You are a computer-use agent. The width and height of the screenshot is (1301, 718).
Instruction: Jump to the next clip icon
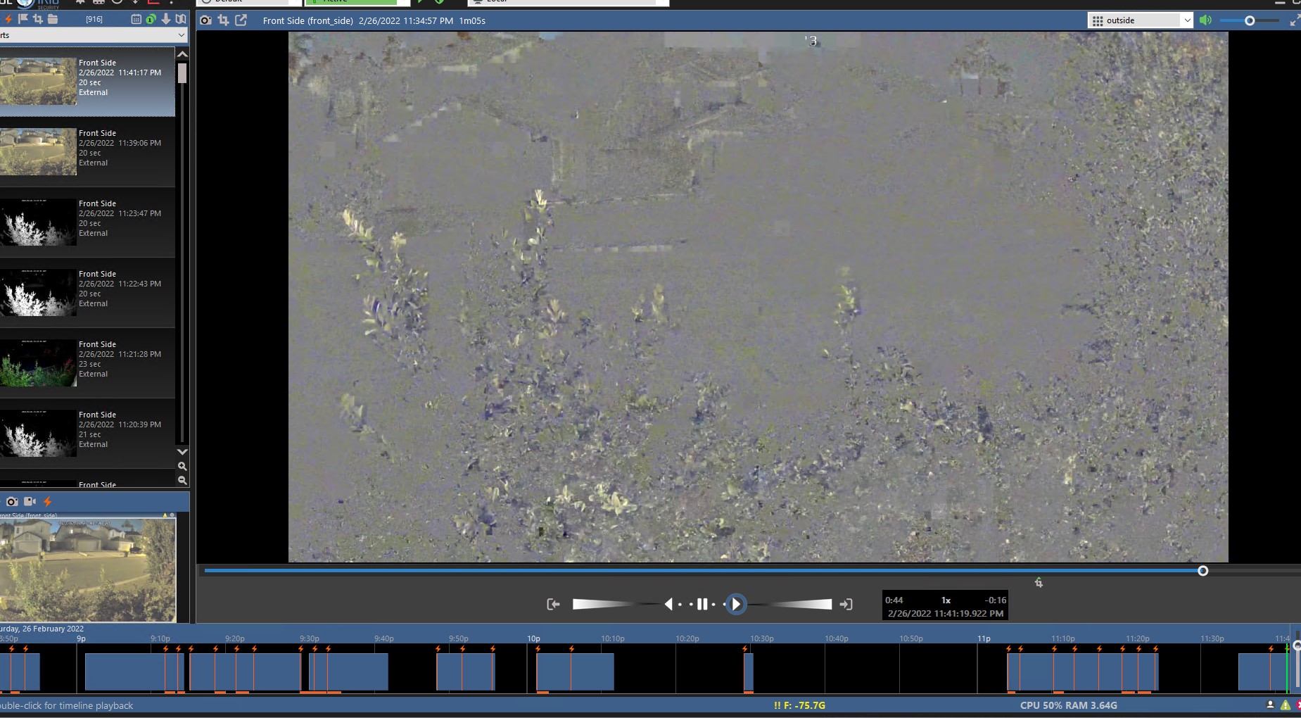pyautogui.click(x=846, y=604)
